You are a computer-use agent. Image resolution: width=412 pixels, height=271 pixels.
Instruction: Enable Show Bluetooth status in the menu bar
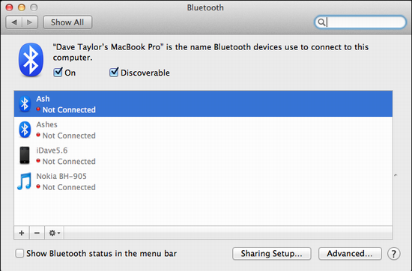click(x=19, y=253)
